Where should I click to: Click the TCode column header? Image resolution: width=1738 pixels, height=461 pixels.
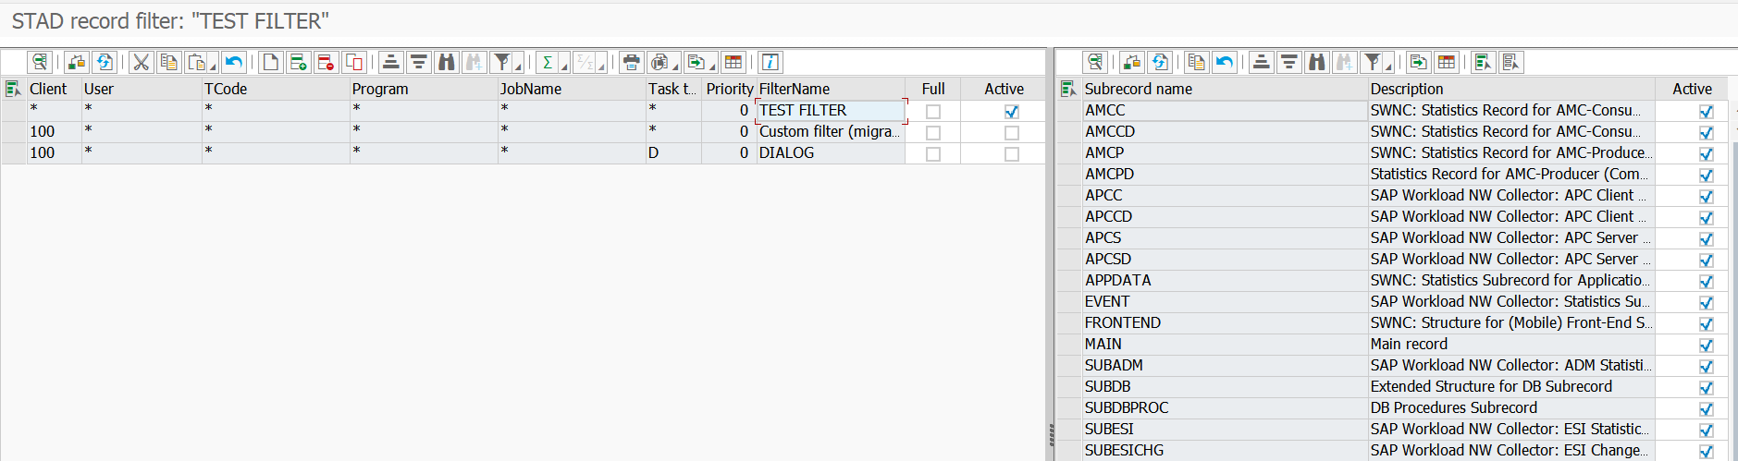(226, 89)
